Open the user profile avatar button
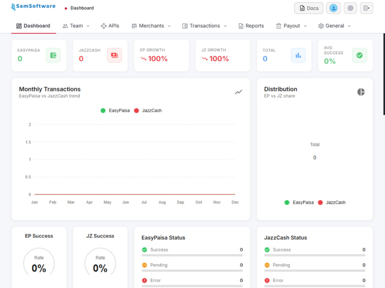This screenshot has height=288, width=385. 333,8
